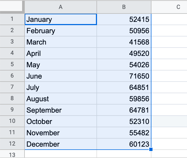
Task: Select column B header
Action: point(124,7)
